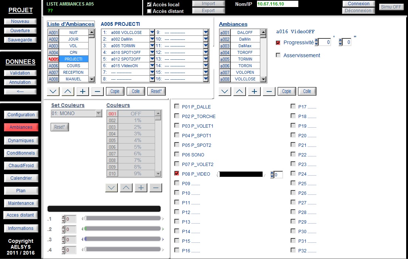408x259 pixels.
Task: Click the plus icon under Ambiances panel
Action: pyautogui.click(x=254, y=91)
